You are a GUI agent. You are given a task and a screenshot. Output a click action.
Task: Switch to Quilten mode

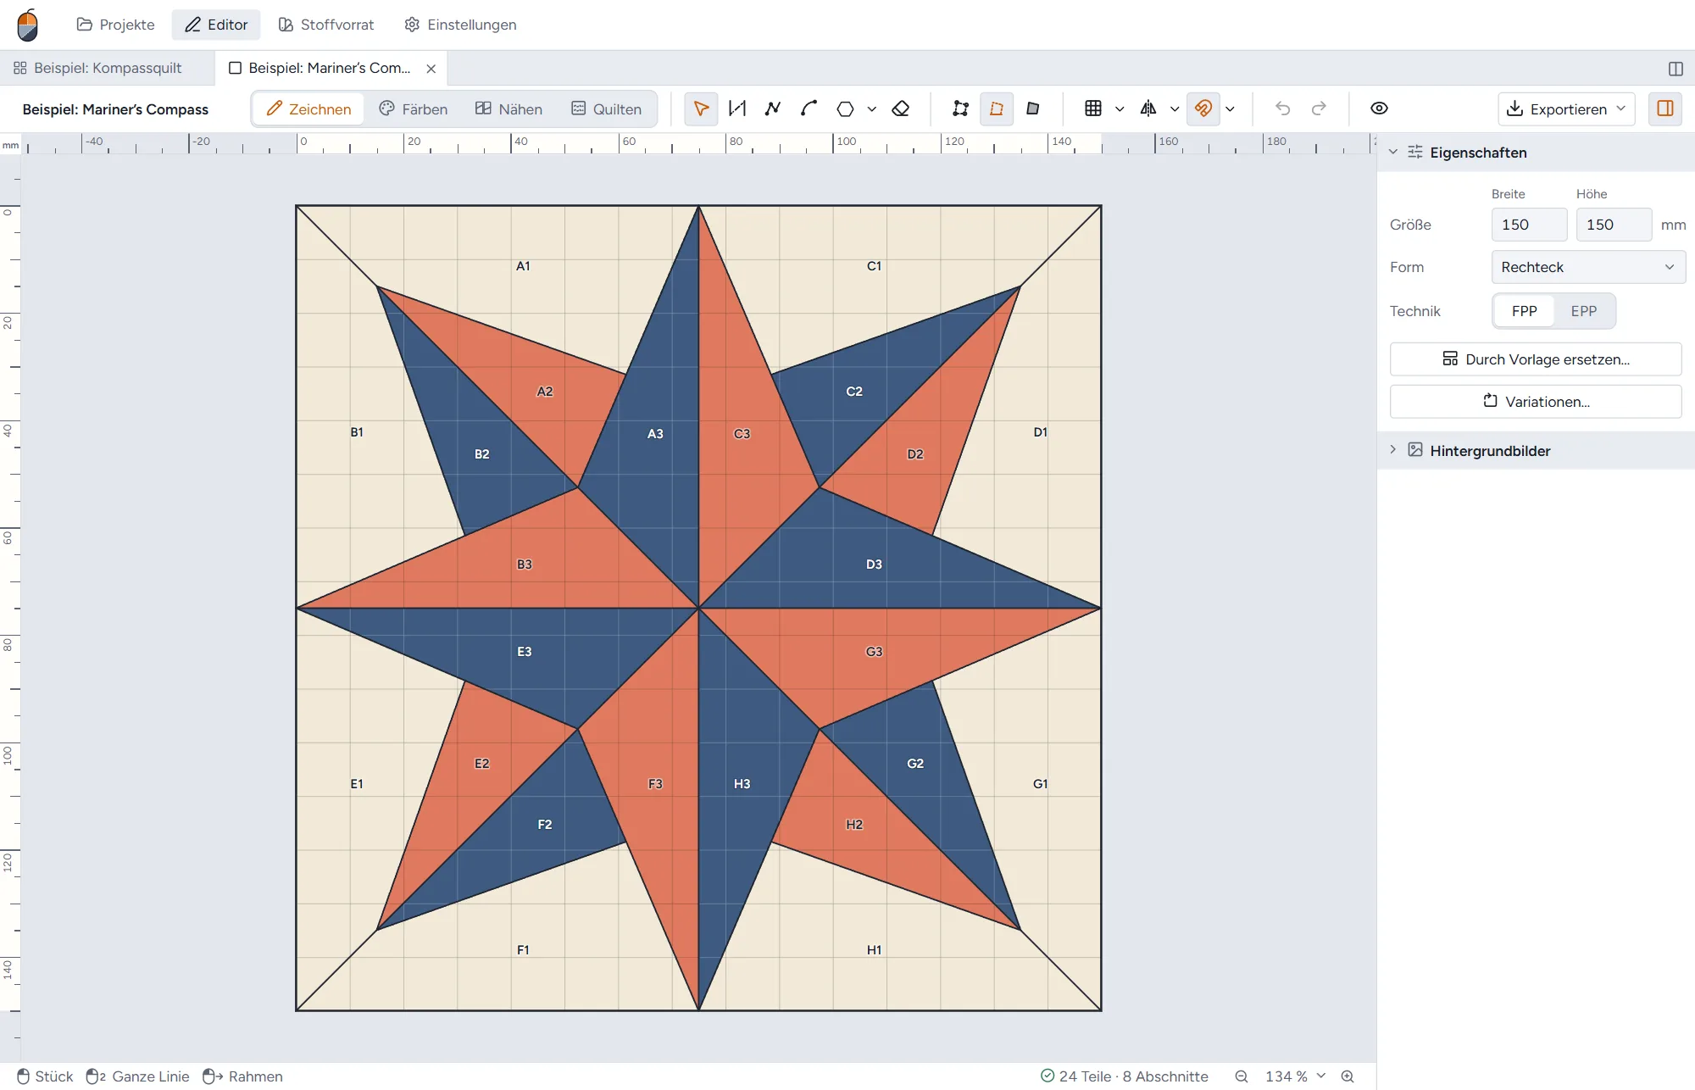tap(606, 108)
